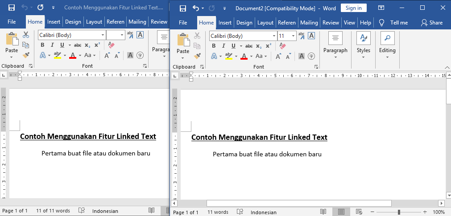Screen dimensions: 451x216
Task: Click '11 words' count in Document2 status bar
Action: [x=218, y=212]
